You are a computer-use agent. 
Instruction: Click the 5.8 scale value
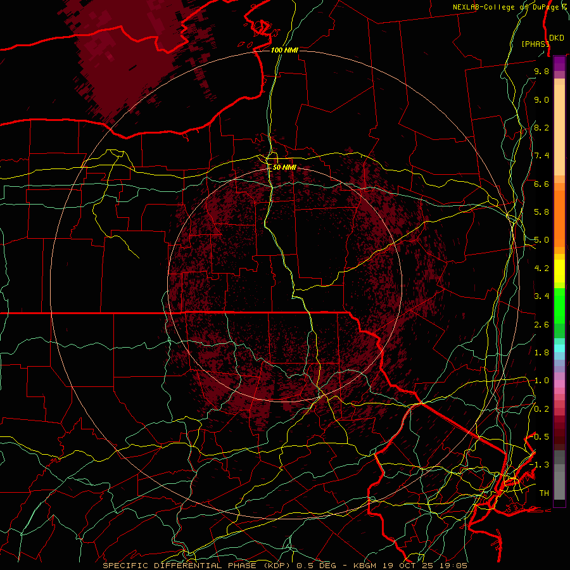click(541, 212)
